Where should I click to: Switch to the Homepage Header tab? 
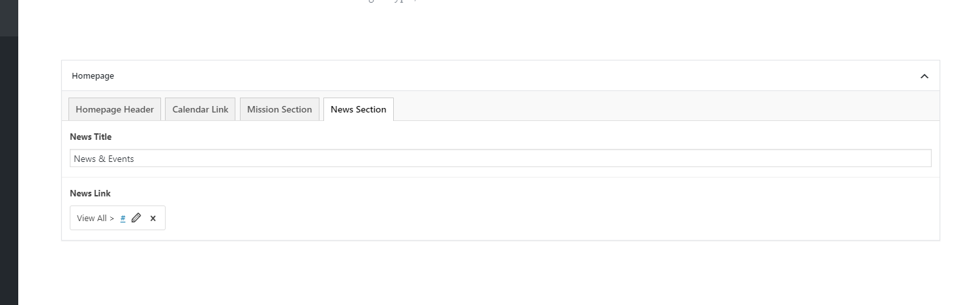coord(115,109)
